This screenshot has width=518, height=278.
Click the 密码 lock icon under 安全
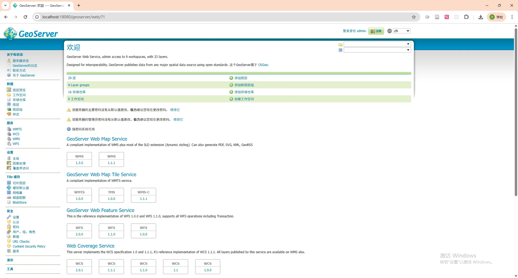[9, 227]
